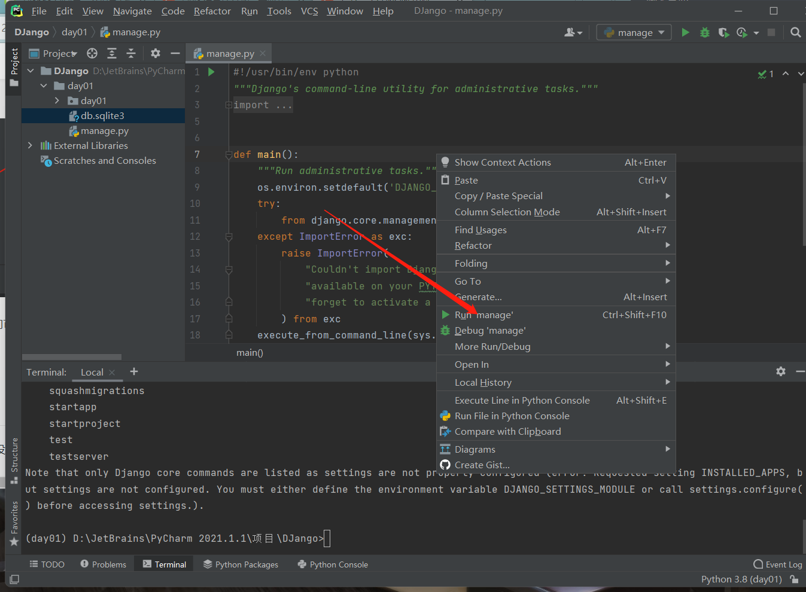Close the Local terminal tab
This screenshot has width=806, height=592.
click(x=112, y=372)
